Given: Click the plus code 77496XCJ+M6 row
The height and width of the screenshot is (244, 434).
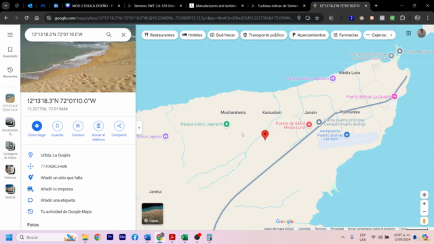Looking at the screenshot, I should (78, 166).
